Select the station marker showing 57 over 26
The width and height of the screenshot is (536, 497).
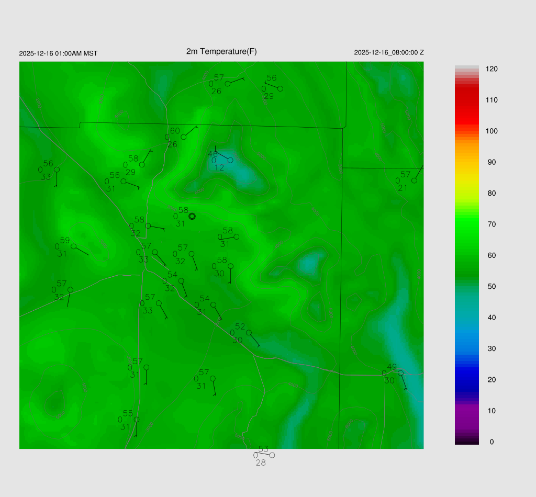[x=228, y=84]
